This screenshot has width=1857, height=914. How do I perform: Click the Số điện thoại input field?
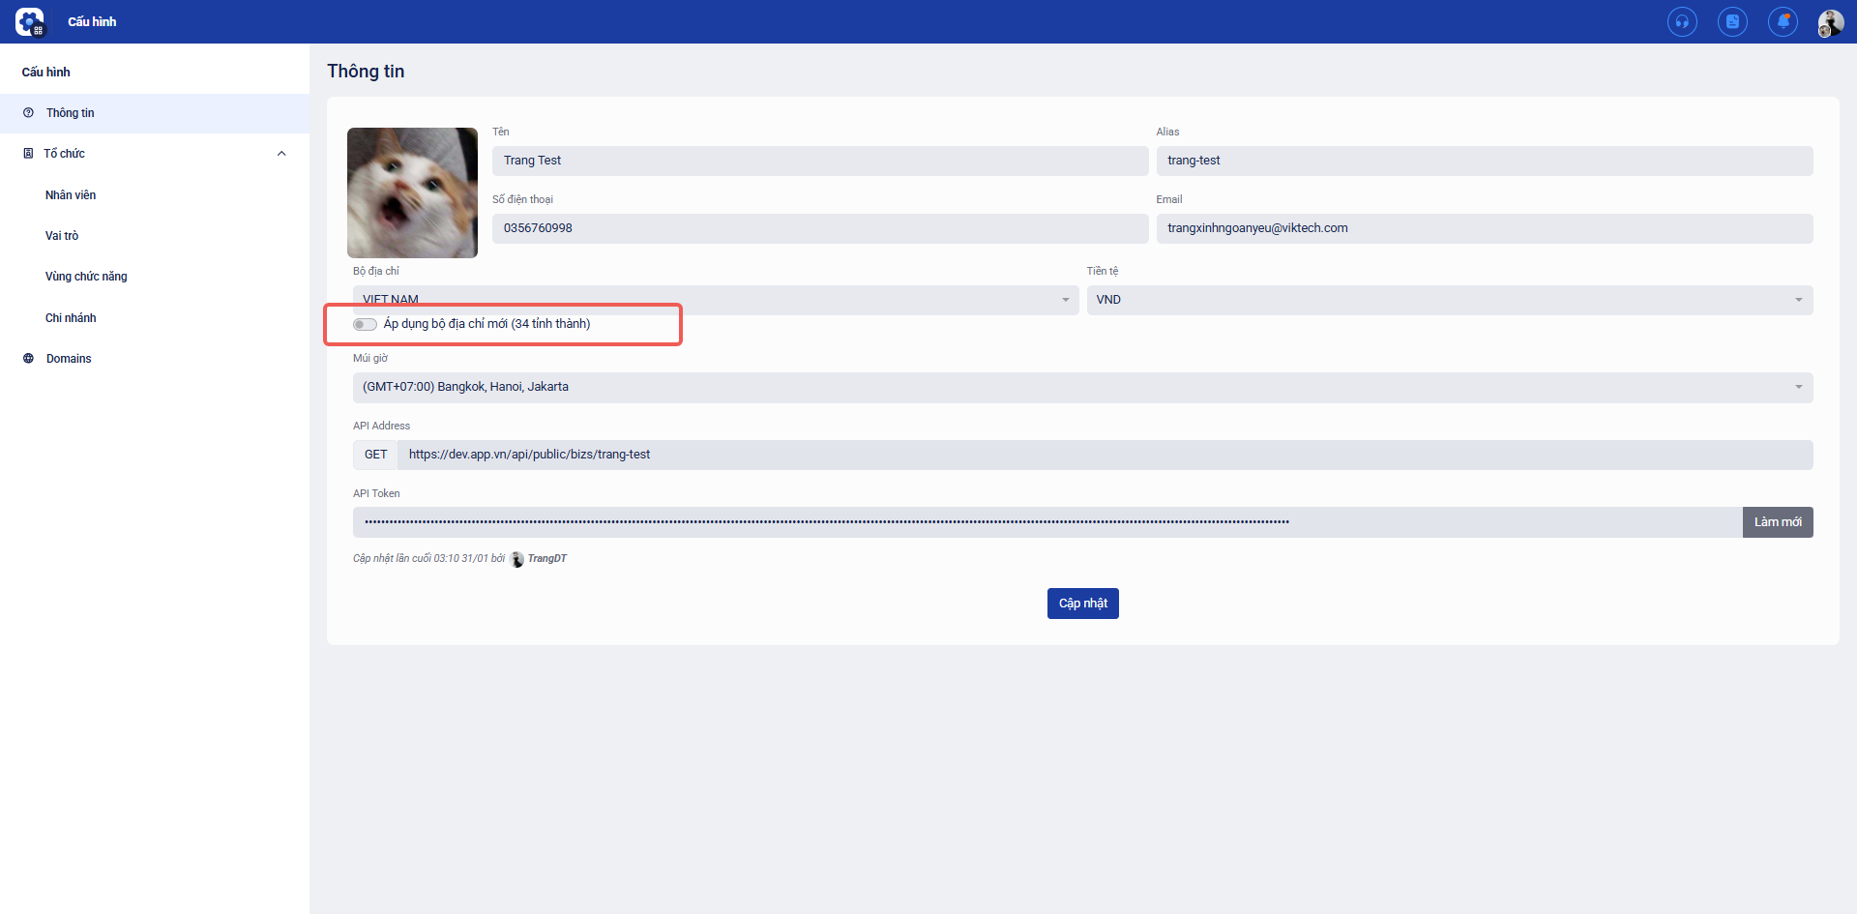click(819, 228)
